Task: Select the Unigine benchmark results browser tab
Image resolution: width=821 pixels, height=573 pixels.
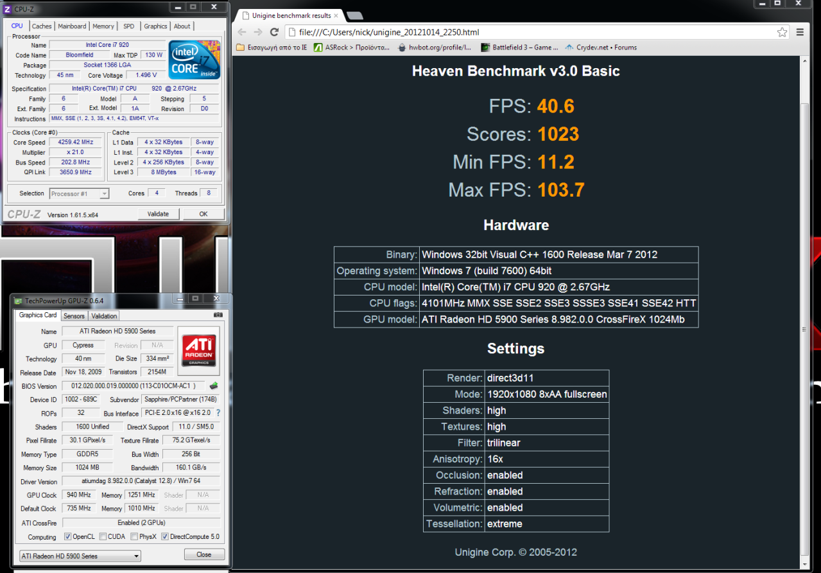Action: point(291,15)
